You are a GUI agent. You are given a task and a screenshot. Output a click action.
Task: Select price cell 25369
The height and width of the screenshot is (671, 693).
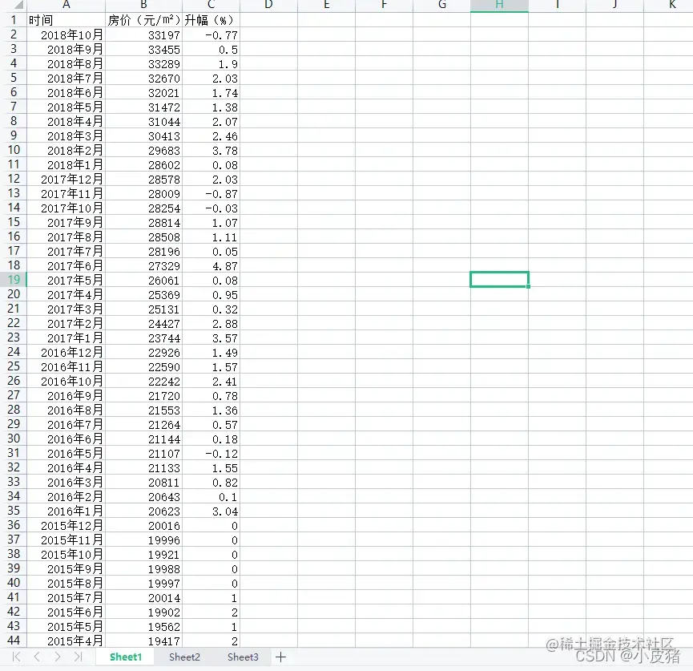pyautogui.click(x=143, y=294)
